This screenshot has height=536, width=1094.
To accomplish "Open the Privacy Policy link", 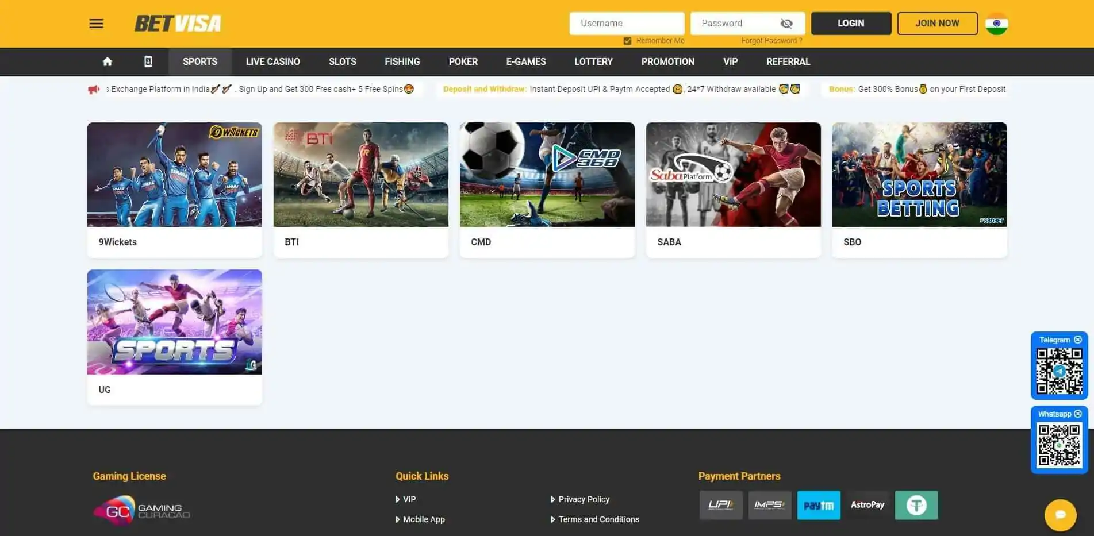I will pyautogui.click(x=584, y=499).
